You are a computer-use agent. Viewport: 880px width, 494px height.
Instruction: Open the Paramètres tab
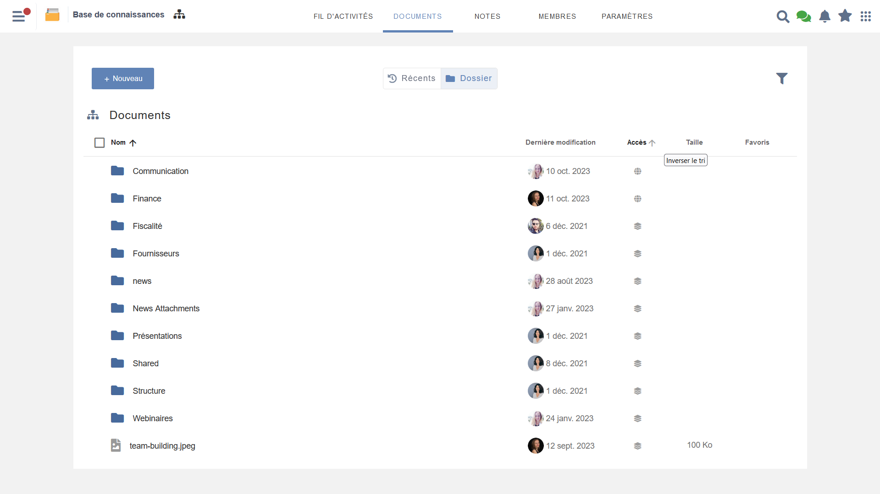tap(626, 16)
